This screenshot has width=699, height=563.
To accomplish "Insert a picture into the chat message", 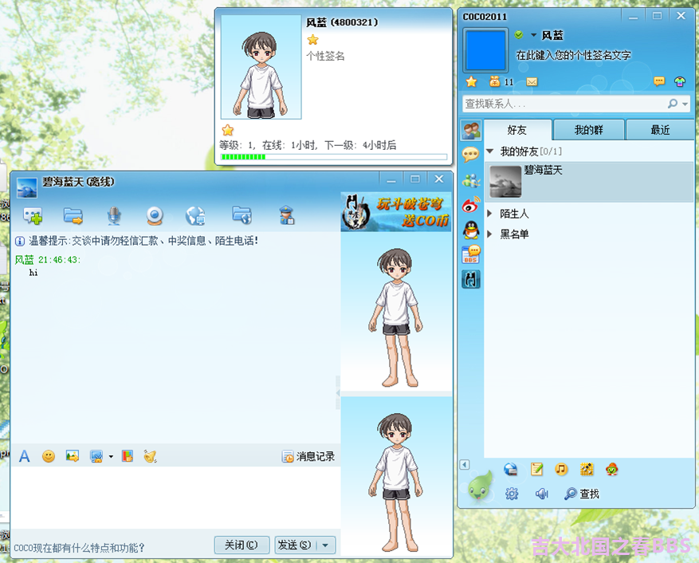I will click(x=73, y=456).
